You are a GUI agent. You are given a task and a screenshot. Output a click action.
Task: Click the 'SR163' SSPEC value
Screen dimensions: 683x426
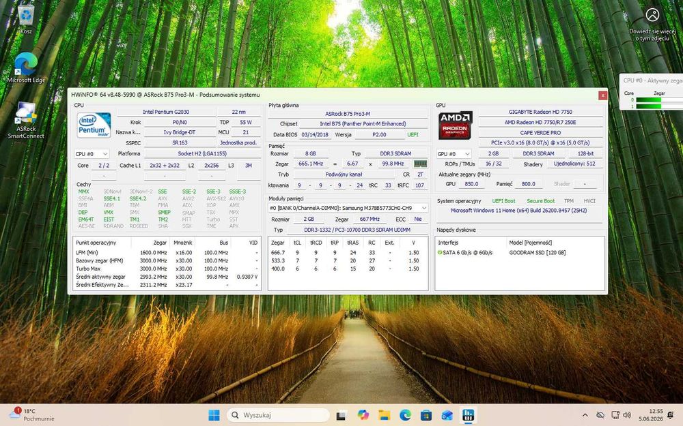tap(180, 142)
